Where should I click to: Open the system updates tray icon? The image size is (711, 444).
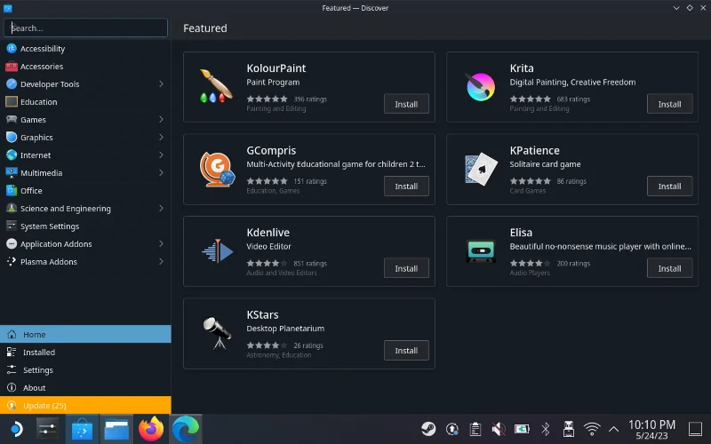(451, 429)
